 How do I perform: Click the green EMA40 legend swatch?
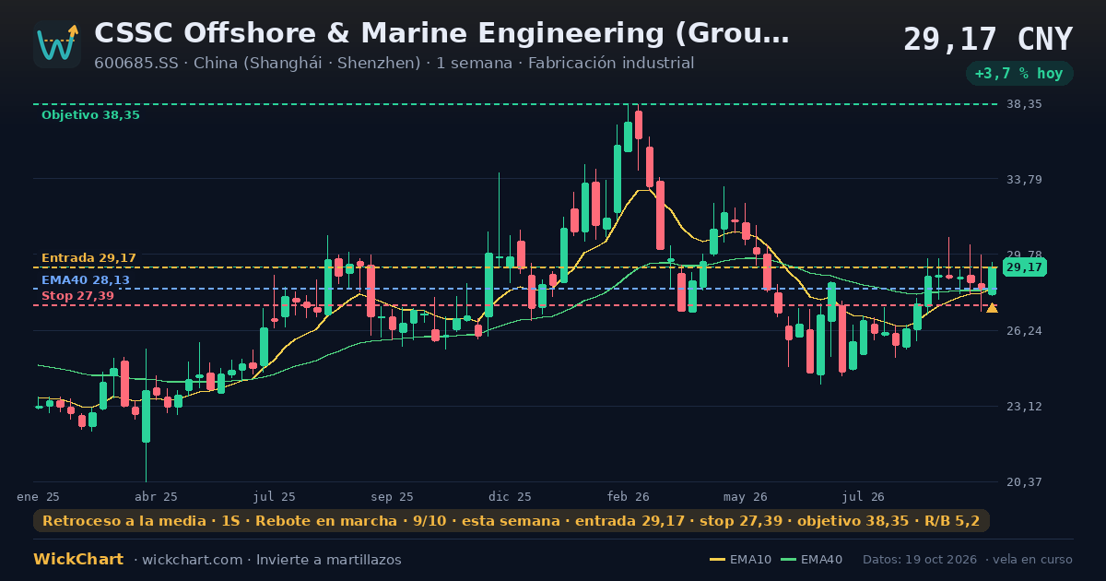click(788, 560)
